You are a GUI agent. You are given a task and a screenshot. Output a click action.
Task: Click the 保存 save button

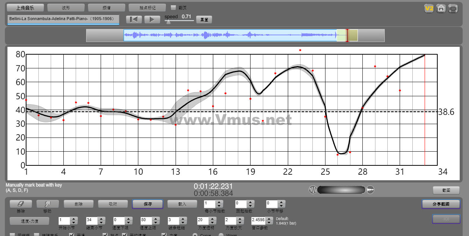[x=148, y=204]
